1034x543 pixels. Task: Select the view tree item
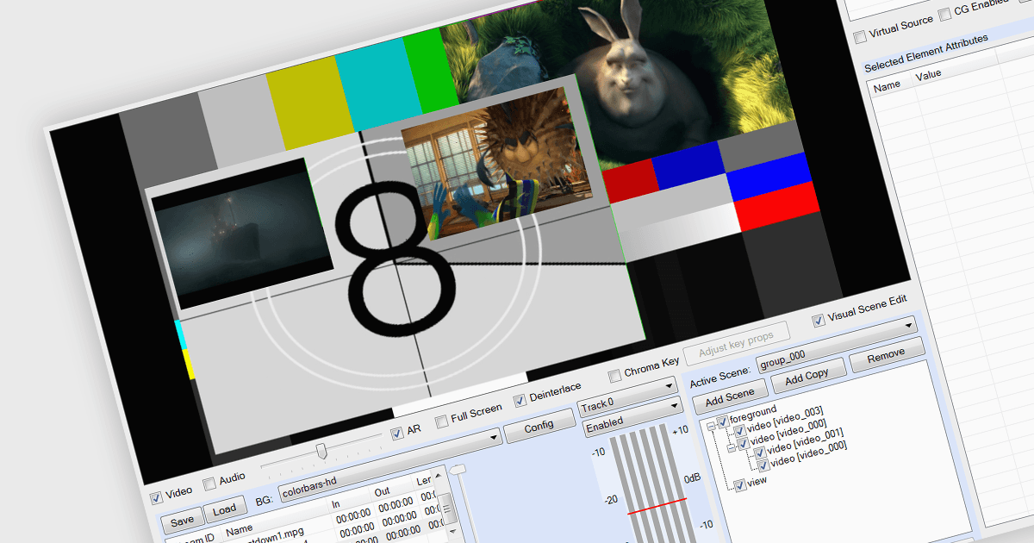pyautogui.click(x=757, y=482)
